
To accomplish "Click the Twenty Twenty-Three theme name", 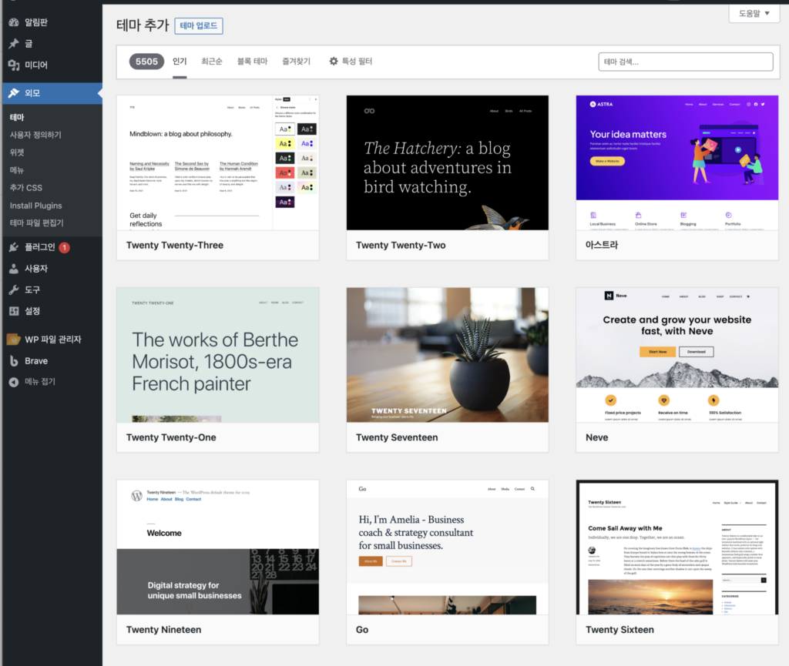I will point(175,246).
